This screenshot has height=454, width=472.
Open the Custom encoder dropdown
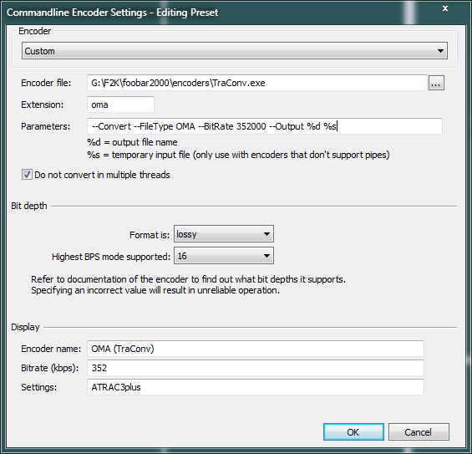[x=235, y=51]
